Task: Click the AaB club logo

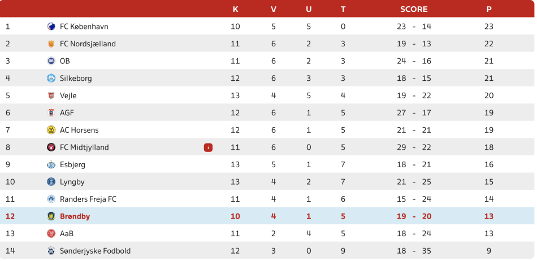Action: point(51,233)
